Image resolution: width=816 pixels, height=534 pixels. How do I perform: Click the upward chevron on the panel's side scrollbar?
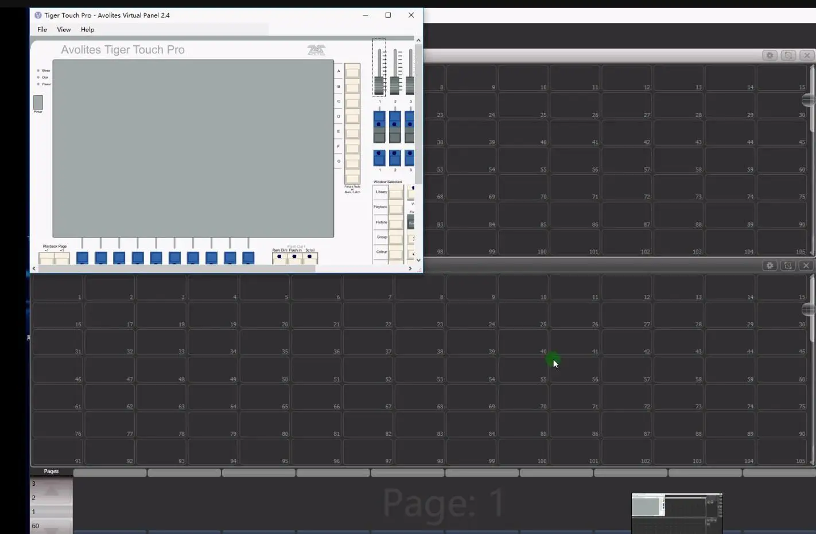point(418,40)
